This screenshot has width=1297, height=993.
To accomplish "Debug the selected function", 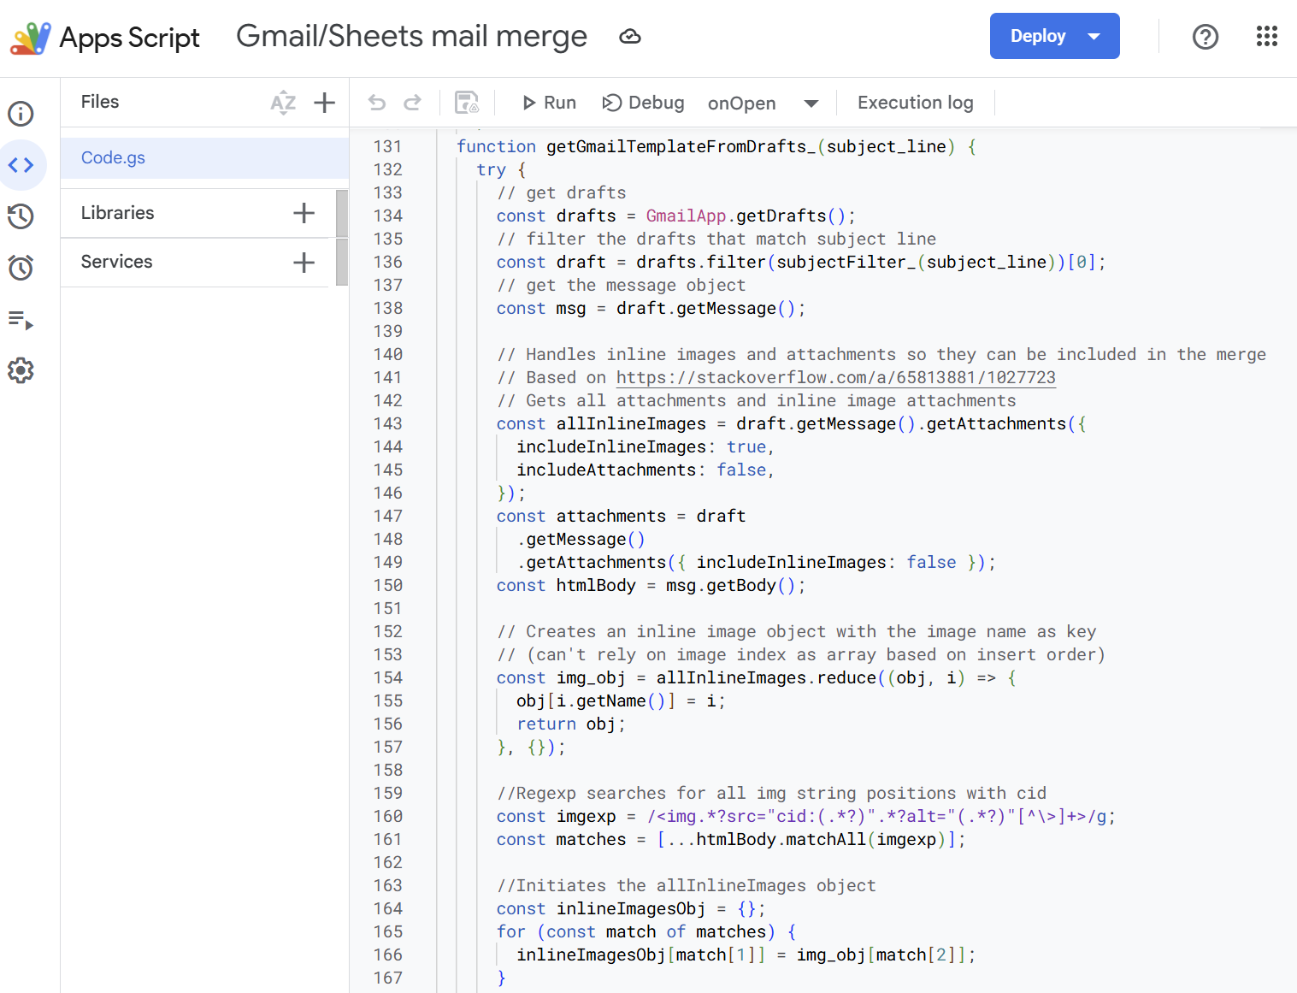I will [643, 103].
